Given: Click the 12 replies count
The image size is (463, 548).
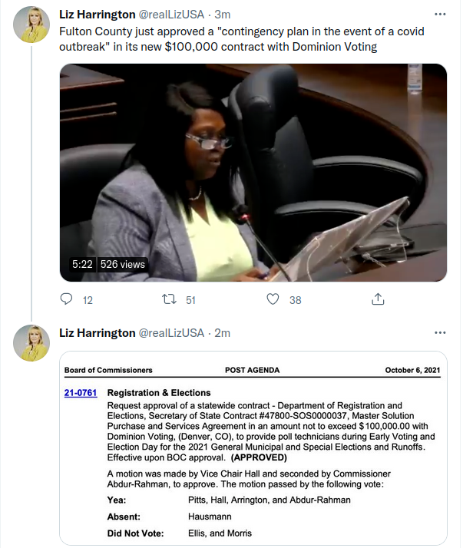Looking at the screenshot, I should click(88, 300).
